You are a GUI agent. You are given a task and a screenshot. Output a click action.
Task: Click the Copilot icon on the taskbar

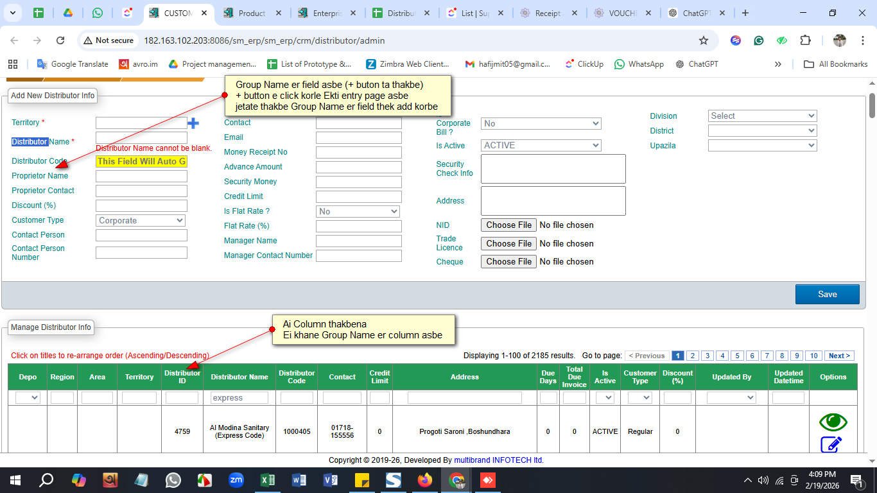(78, 480)
